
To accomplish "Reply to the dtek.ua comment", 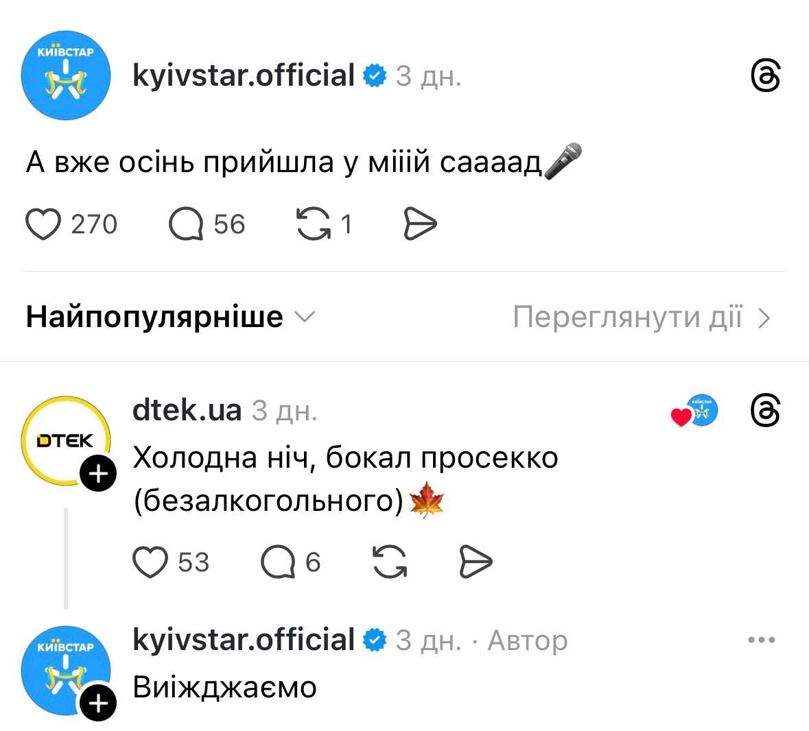I will pyautogui.click(x=278, y=562).
